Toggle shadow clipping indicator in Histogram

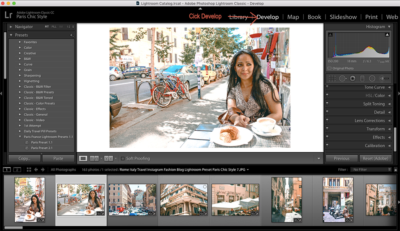330,35
